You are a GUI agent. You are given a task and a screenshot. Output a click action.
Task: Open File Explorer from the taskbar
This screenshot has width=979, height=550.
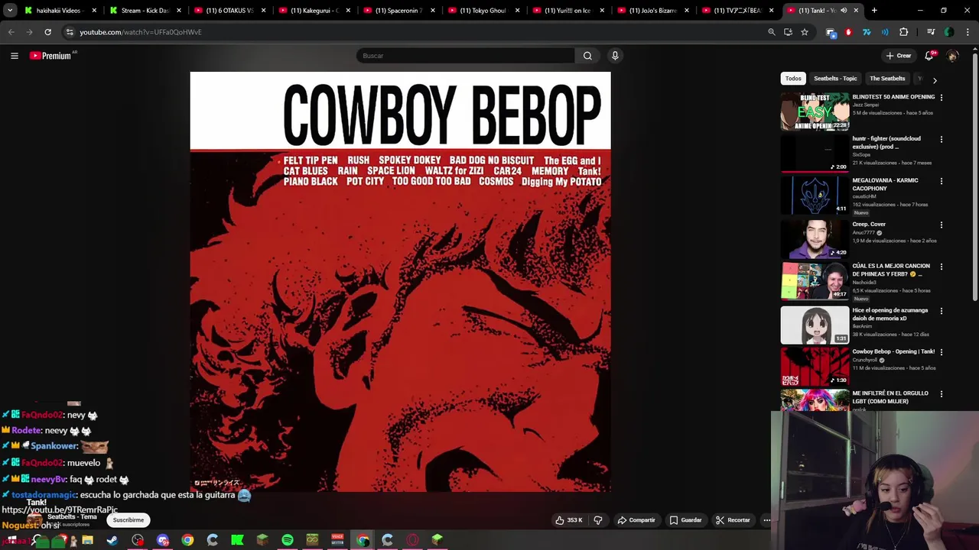pos(87,540)
